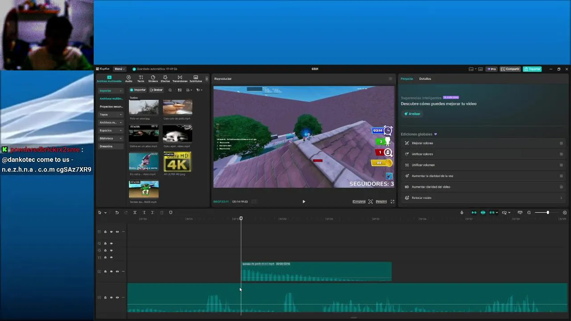Mute the Sonido de pedo track
The height and width of the screenshot is (321, 571).
(117, 272)
